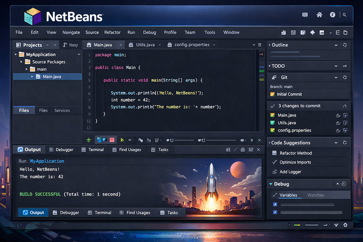Viewport: 363px width, 242px height.
Task: Click the diff icon beside config.properties change
Action: pyautogui.click(x=345, y=130)
